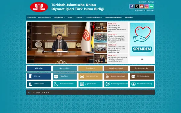Open the Mewlid en-Nebi Botschaft headline

click(117, 29)
